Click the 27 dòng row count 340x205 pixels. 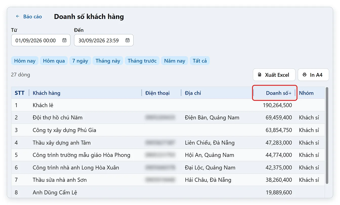[20, 75]
